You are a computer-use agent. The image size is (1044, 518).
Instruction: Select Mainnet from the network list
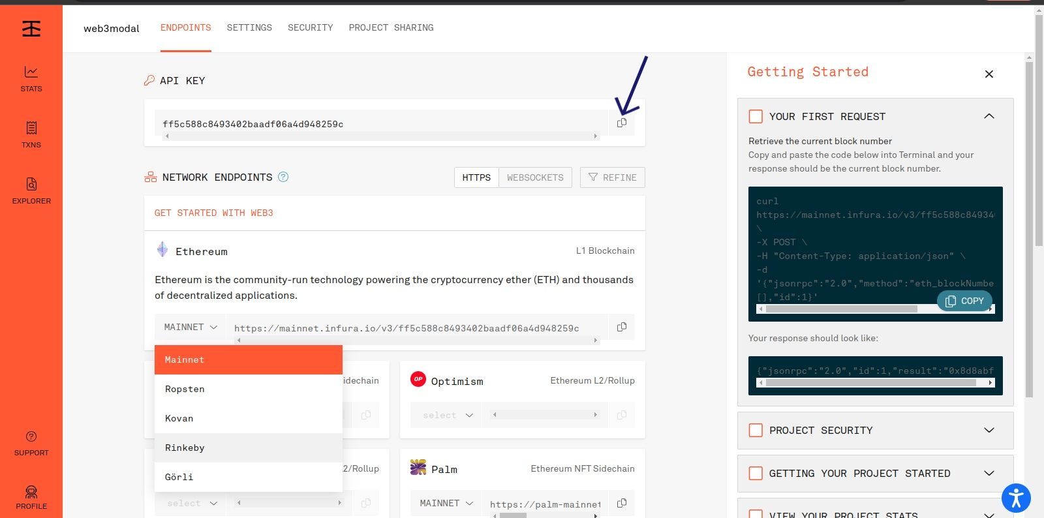point(249,359)
